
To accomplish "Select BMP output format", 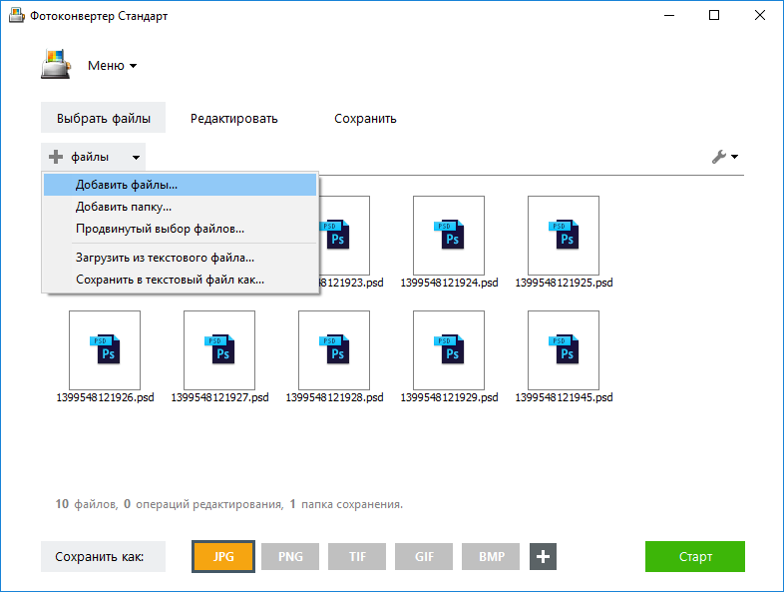I will click(x=491, y=556).
